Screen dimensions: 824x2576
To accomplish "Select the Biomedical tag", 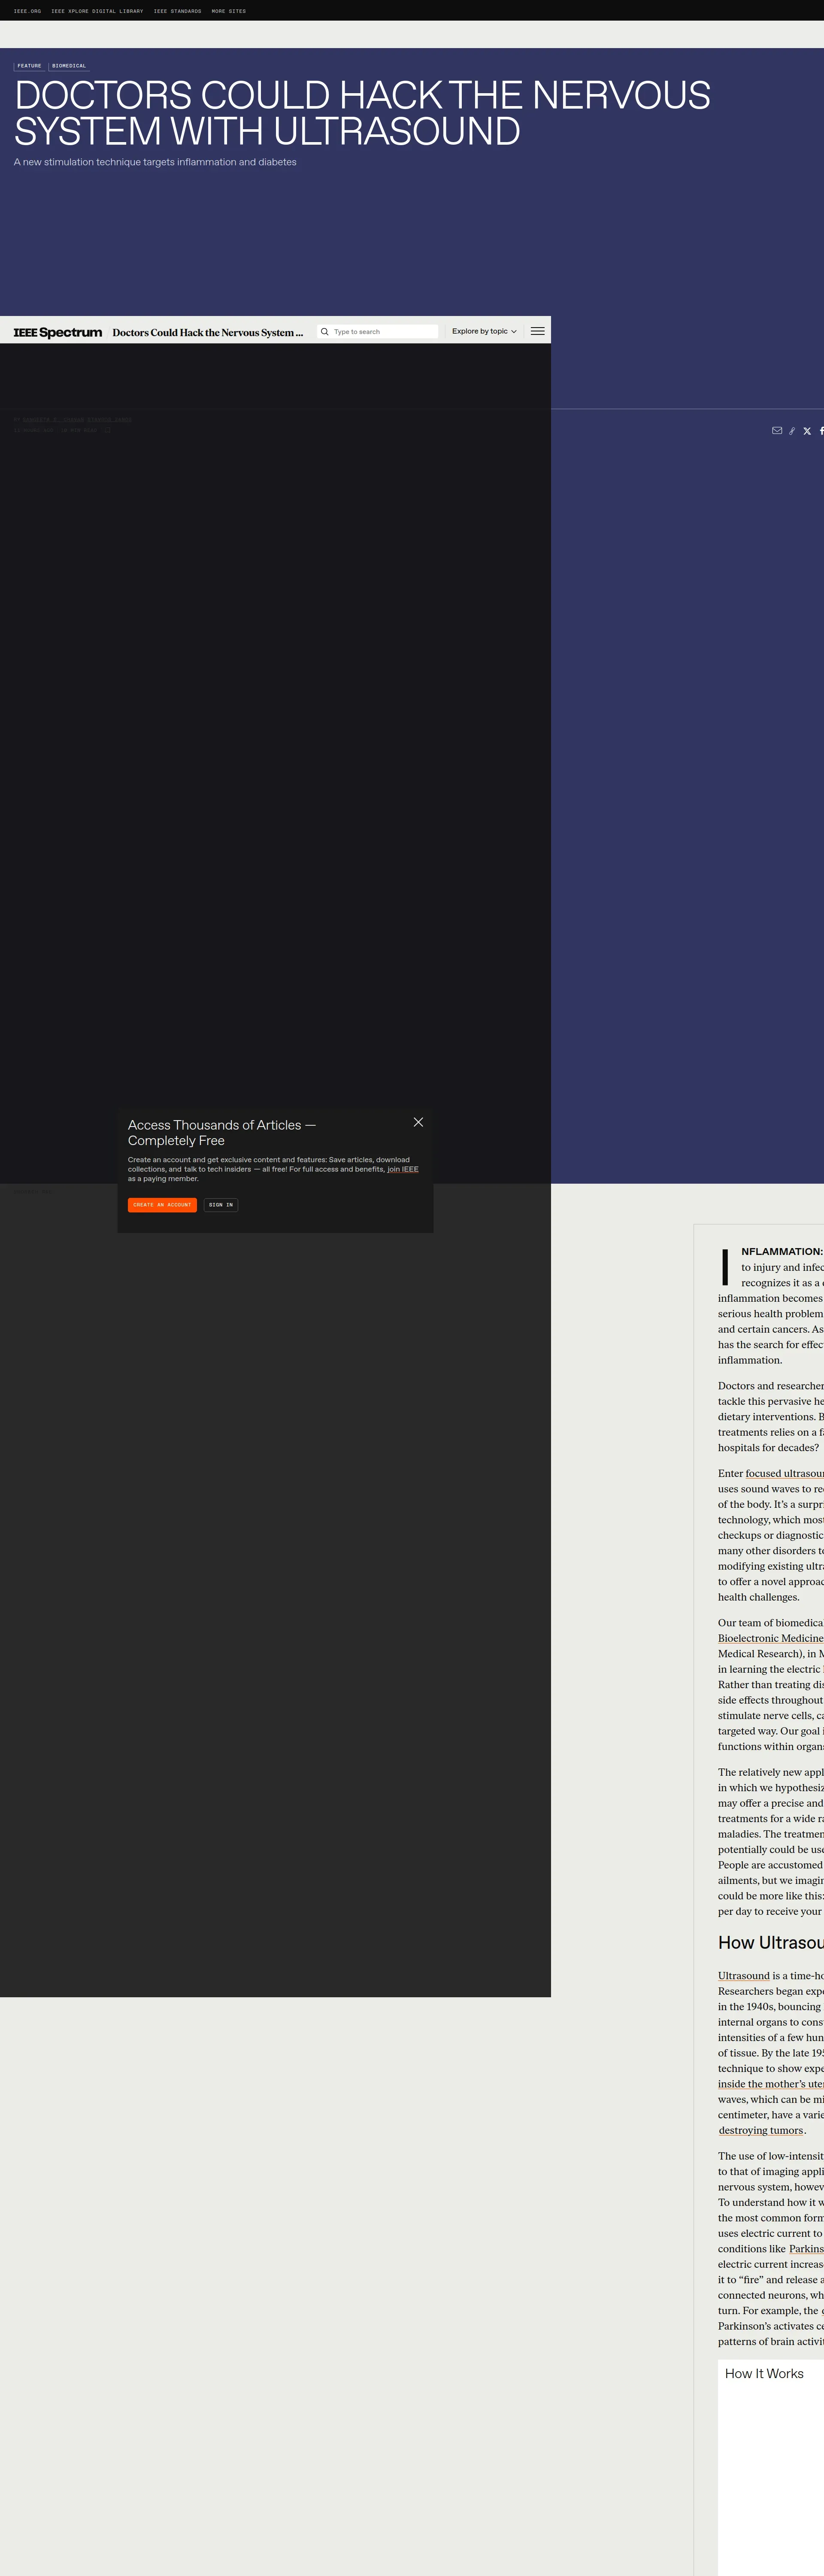I will click(69, 66).
